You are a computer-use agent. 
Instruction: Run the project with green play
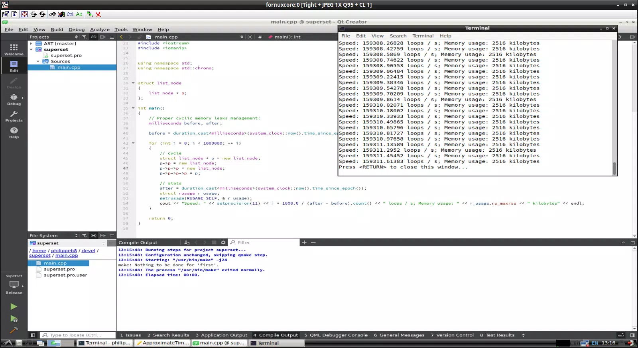point(14,306)
